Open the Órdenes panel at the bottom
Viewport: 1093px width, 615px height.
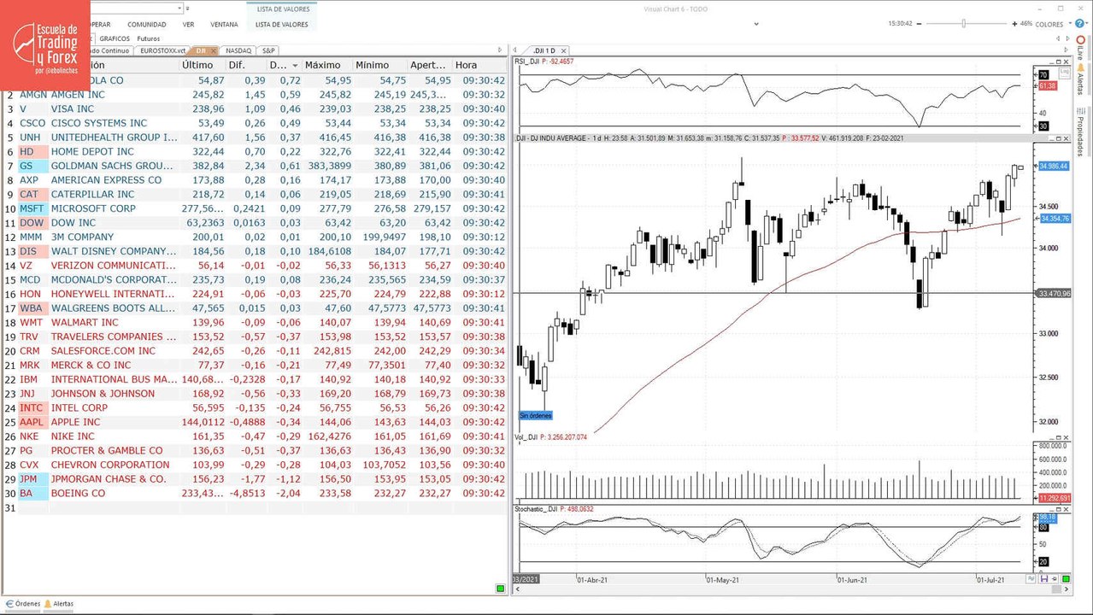tap(21, 604)
